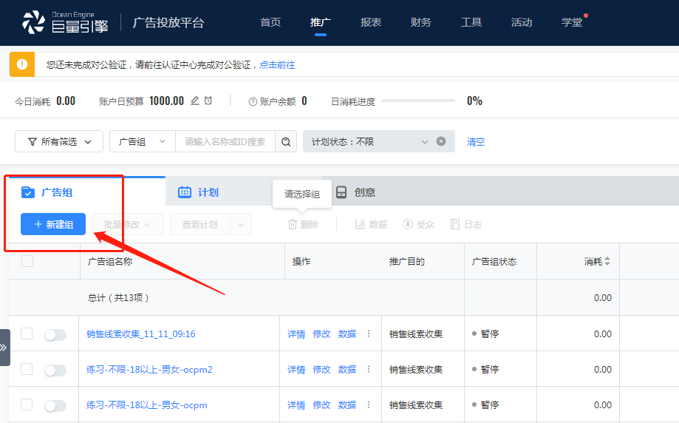Click the 新建组 button
This screenshot has height=423, width=679.
(x=53, y=224)
